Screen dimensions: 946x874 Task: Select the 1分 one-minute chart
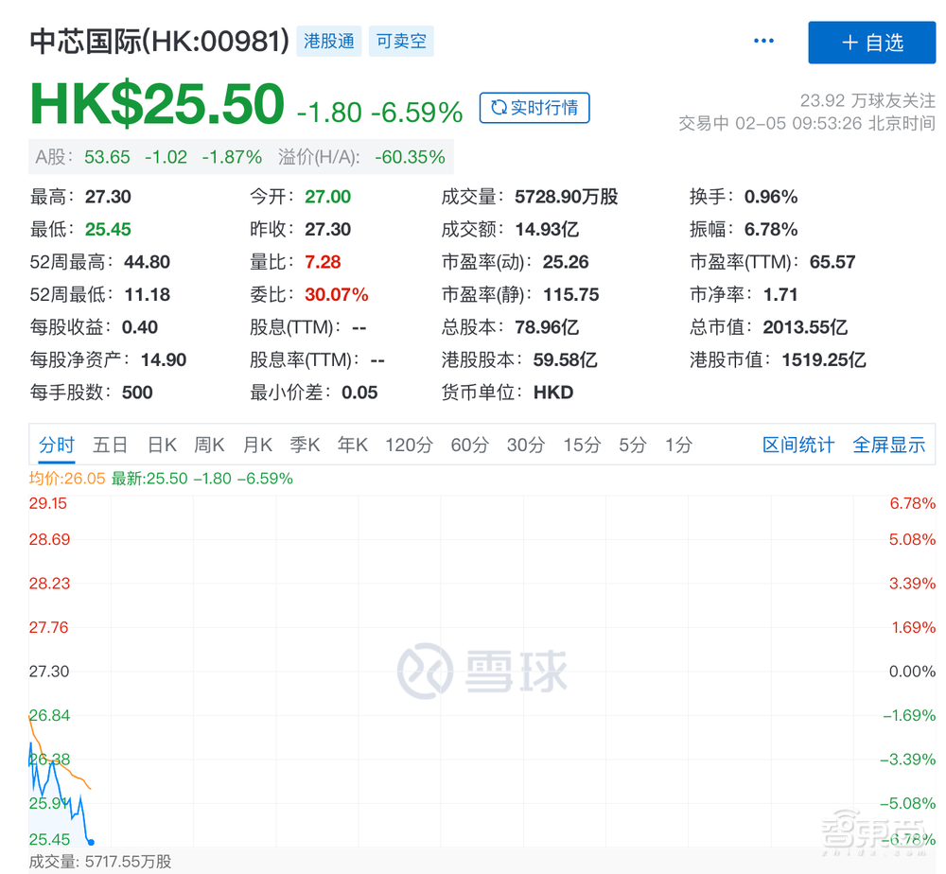(x=678, y=445)
